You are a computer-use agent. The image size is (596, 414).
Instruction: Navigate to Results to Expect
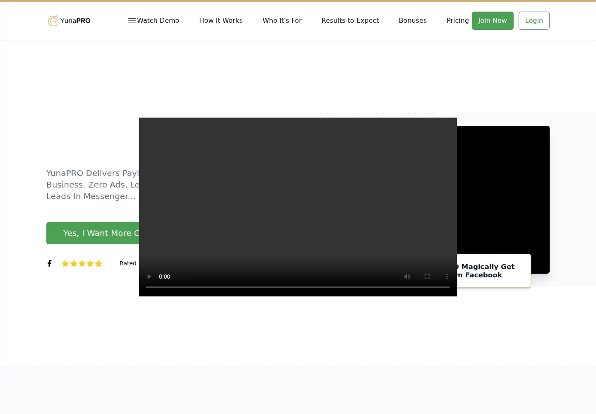point(350,21)
